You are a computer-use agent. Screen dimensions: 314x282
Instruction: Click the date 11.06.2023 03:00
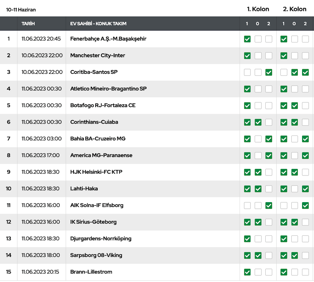click(41, 139)
